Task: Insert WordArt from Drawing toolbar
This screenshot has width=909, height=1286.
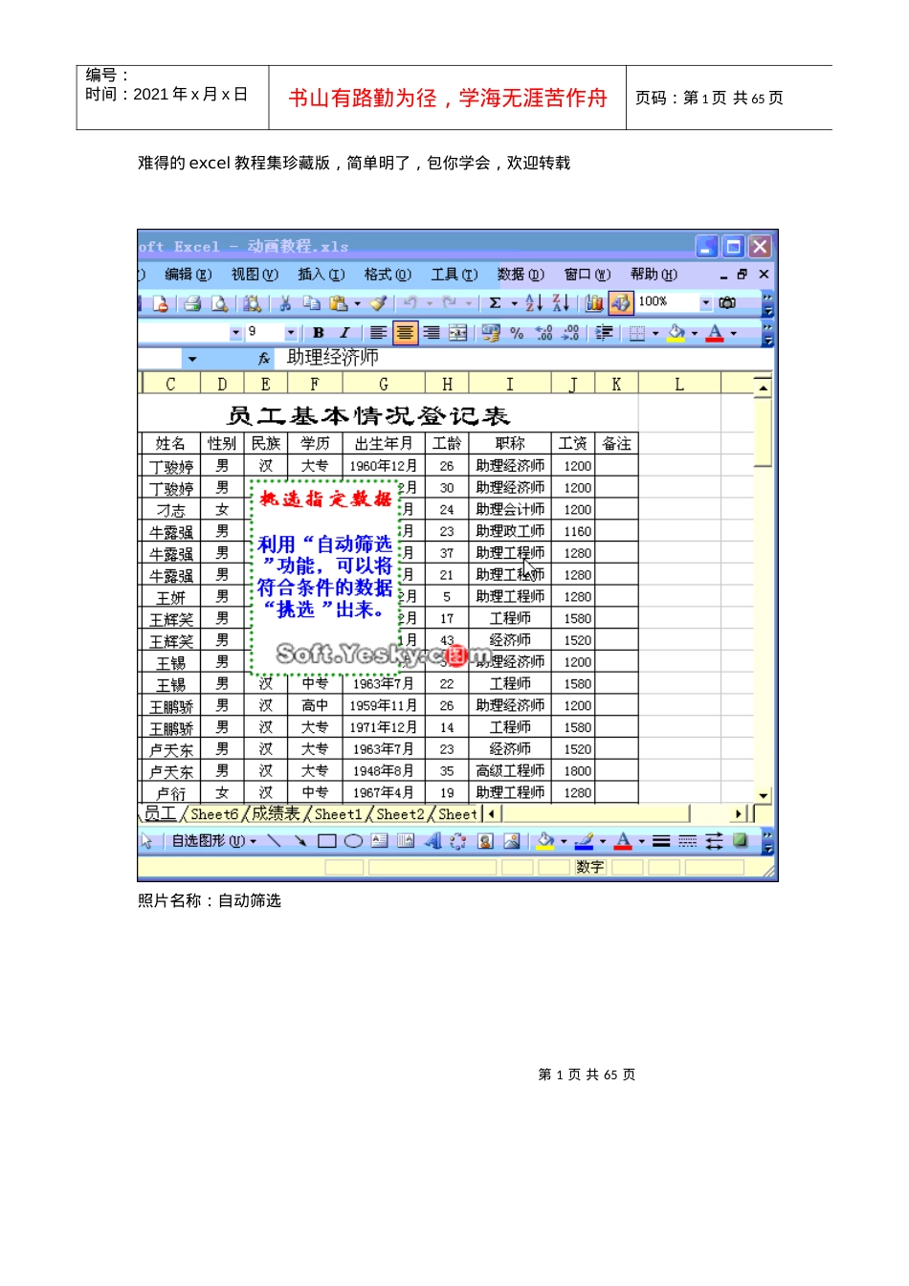Action: tap(432, 842)
